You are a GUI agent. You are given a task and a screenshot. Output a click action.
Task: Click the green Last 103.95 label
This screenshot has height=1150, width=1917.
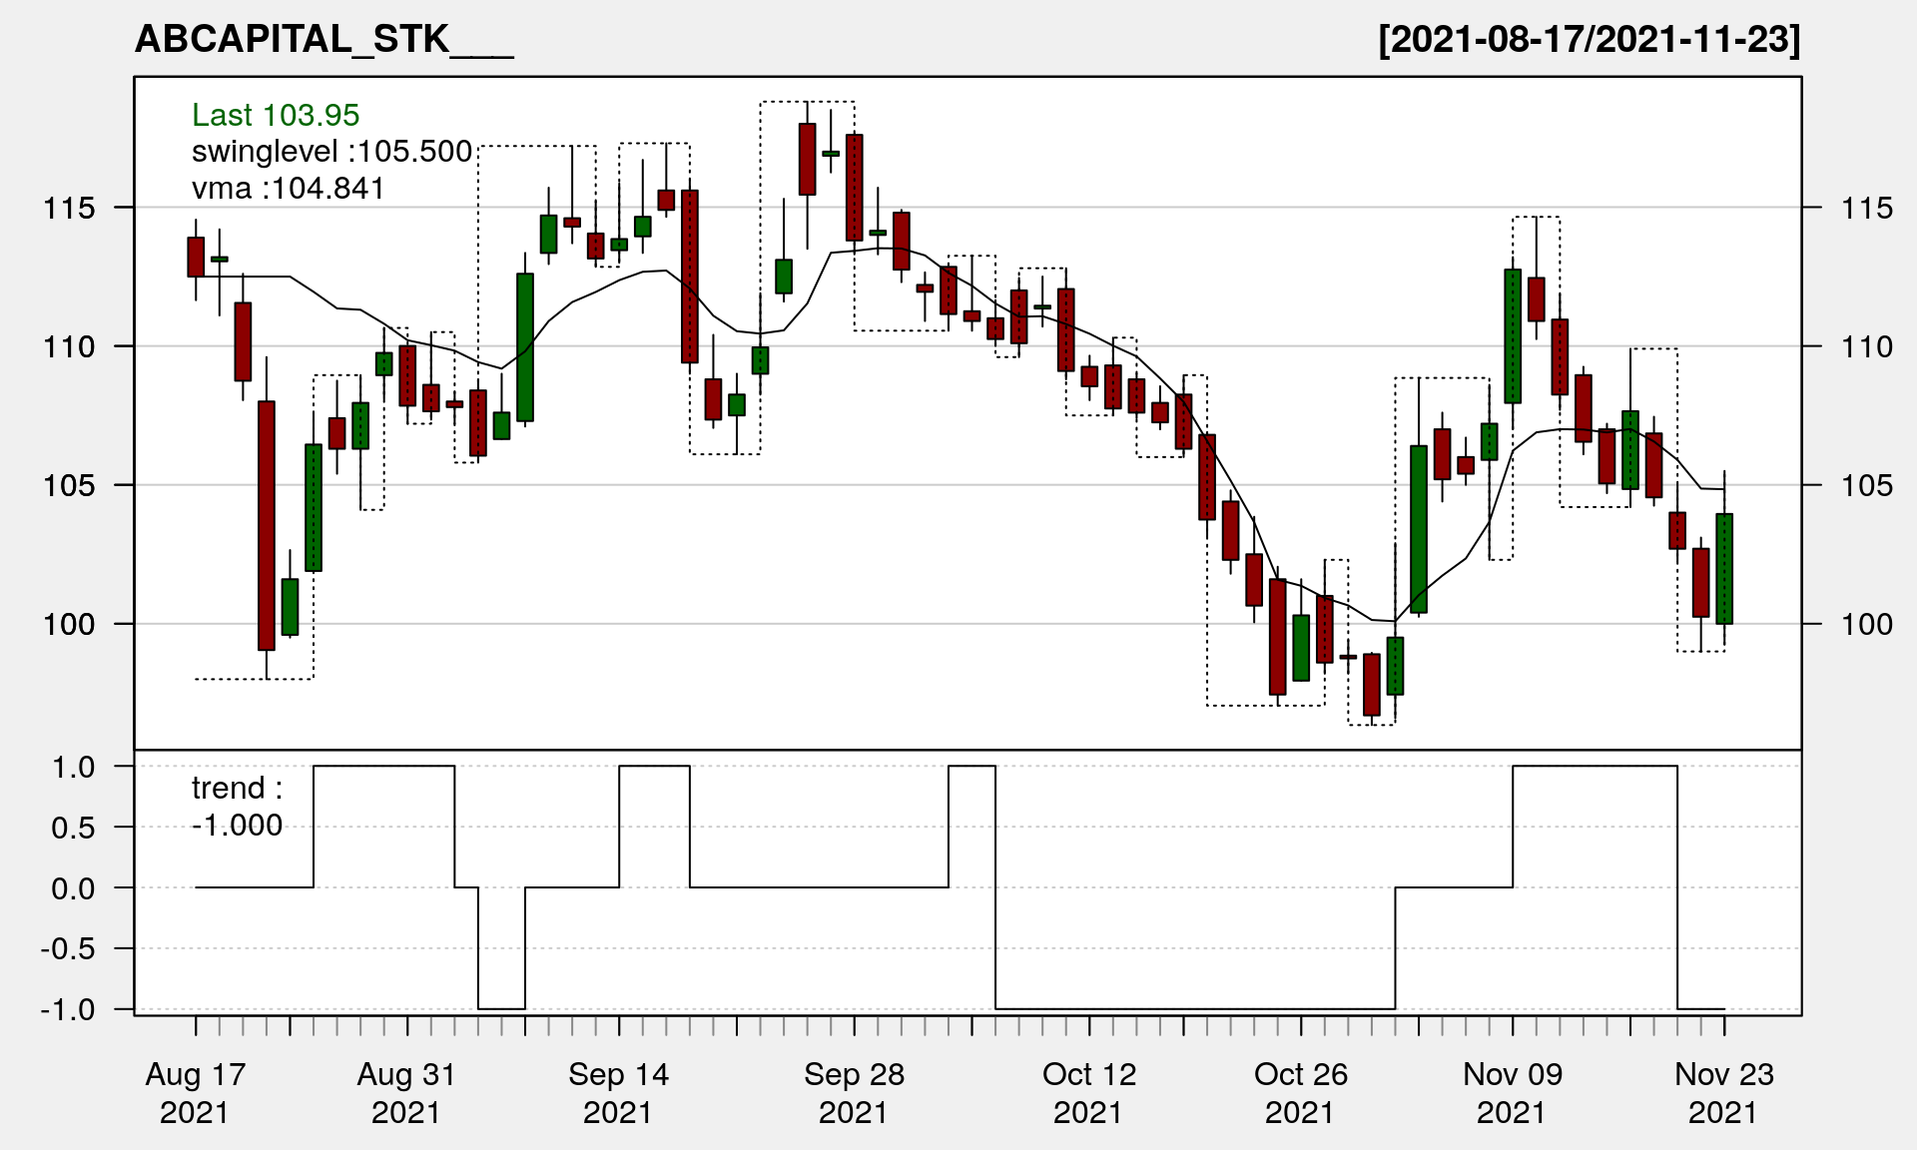[x=276, y=115]
